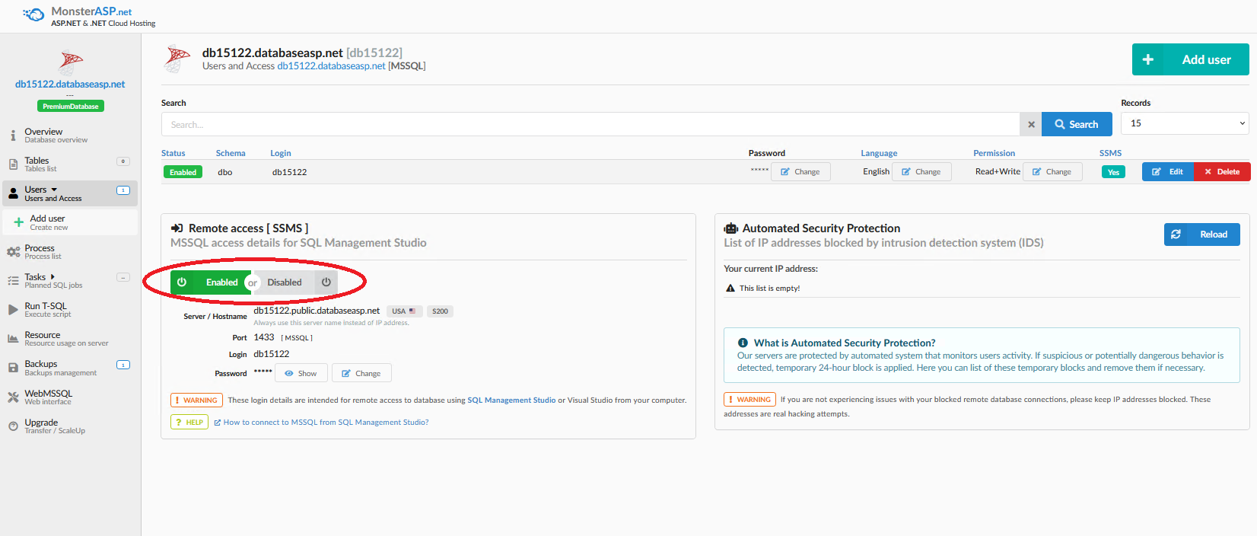Click the WebMSSQL tools icon
1257x536 pixels.
pyautogui.click(x=13, y=397)
